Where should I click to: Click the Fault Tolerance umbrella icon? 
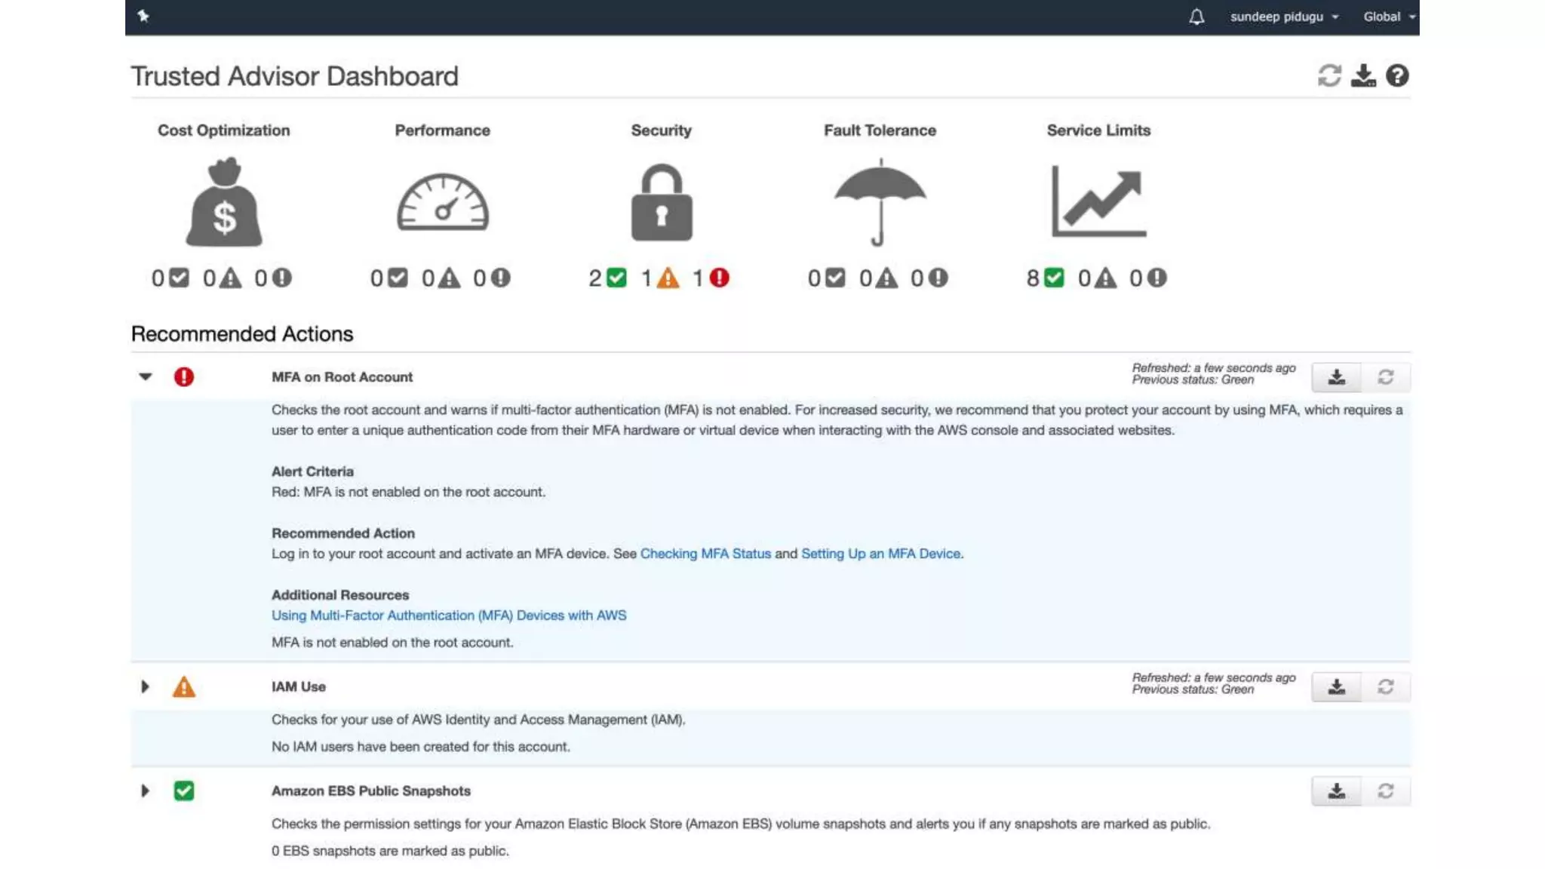click(880, 202)
